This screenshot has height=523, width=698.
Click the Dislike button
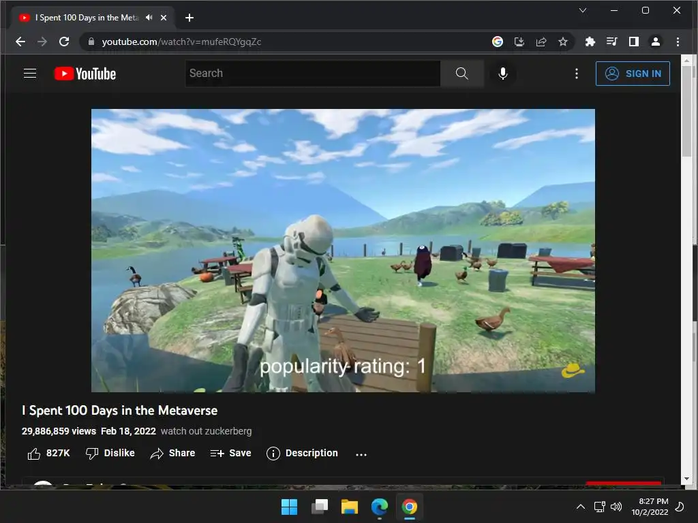tap(110, 453)
